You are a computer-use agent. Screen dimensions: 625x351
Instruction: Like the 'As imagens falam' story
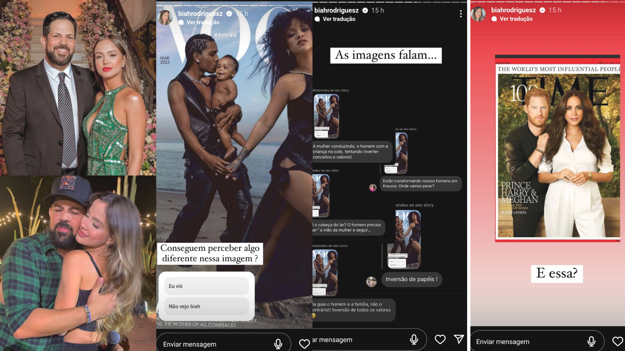[440, 340]
